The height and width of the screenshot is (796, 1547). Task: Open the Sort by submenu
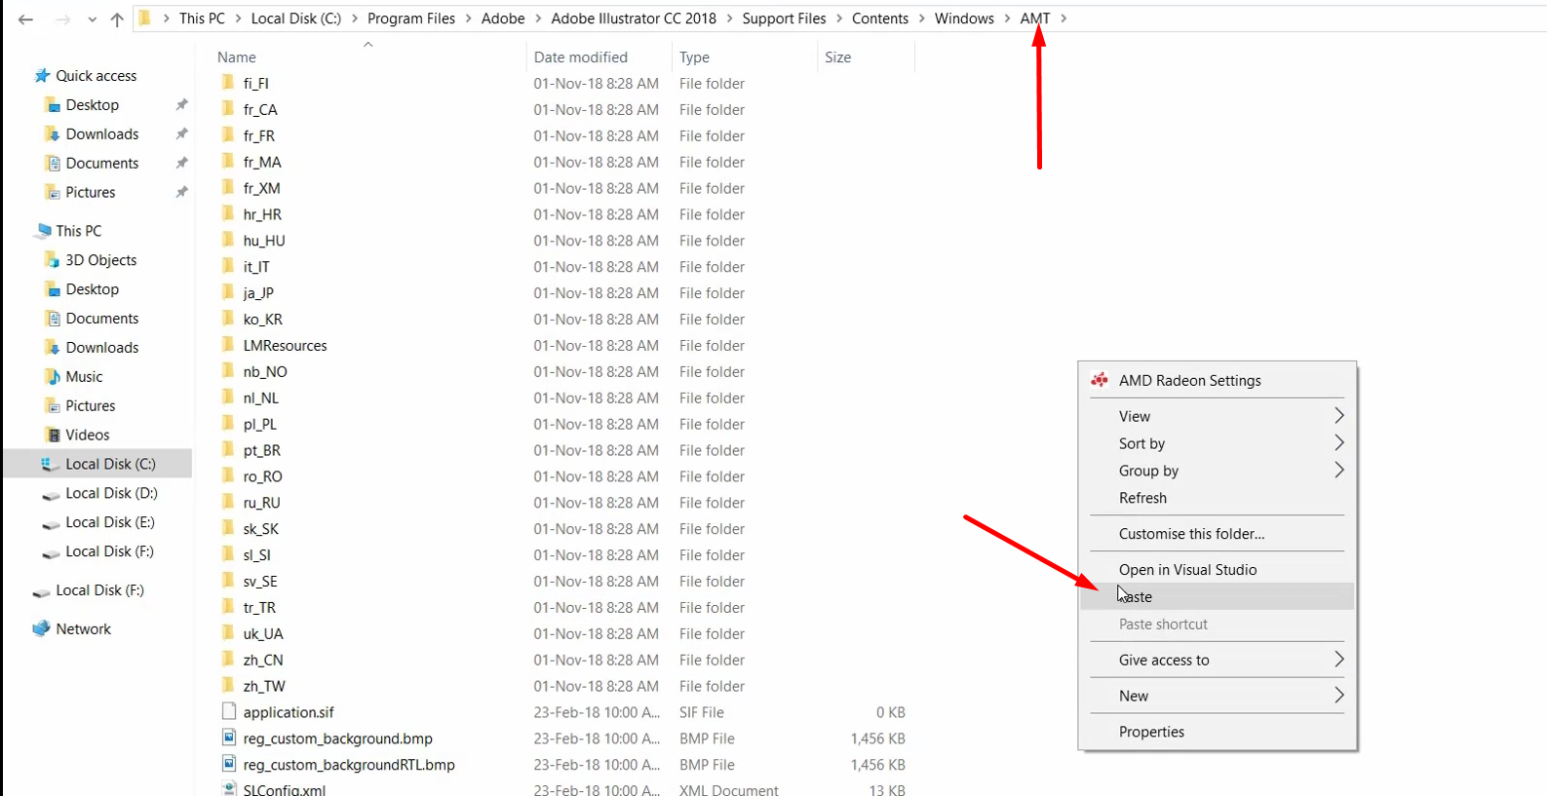pyautogui.click(x=1218, y=443)
